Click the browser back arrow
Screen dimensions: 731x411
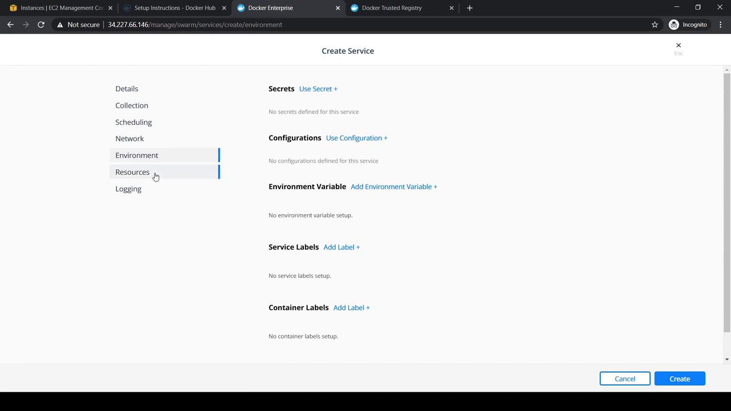pyautogui.click(x=10, y=25)
